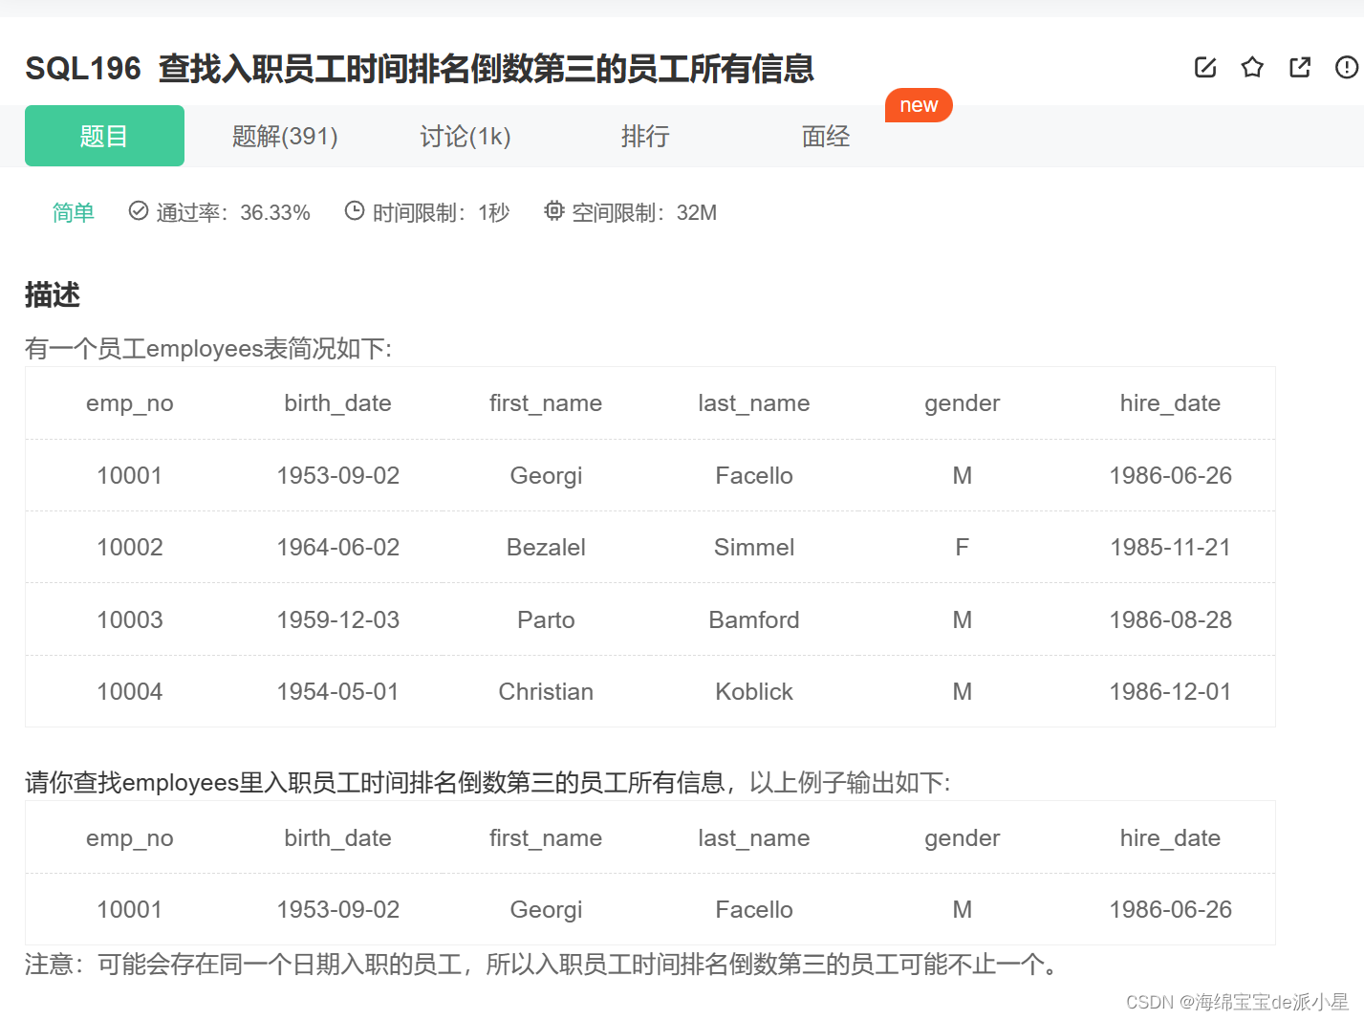This screenshot has height=1020, width=1364.
Task: Click first name Bezalel
Action: 546,548
